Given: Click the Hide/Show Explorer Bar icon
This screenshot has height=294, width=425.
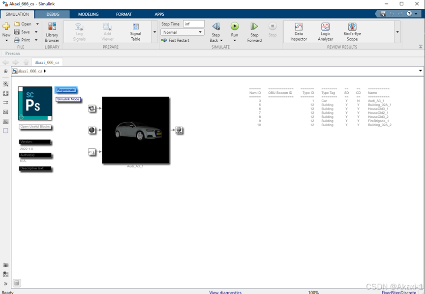Looking at the screenshot, I should (x=5, y=71).
